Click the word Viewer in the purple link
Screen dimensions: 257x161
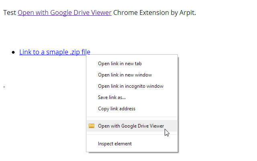tap(100, 12)
